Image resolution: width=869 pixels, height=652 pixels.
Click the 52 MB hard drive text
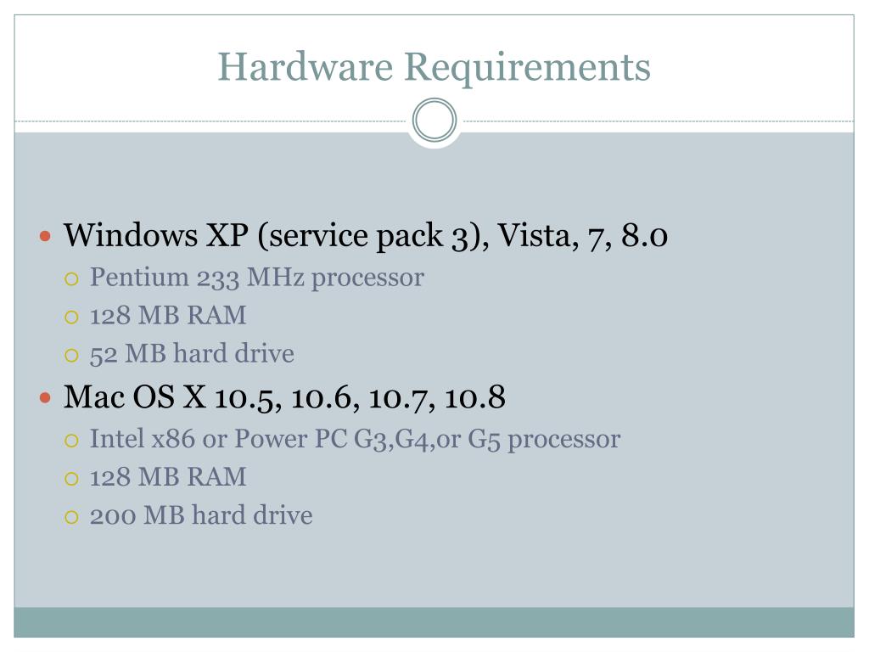[192, 354]
